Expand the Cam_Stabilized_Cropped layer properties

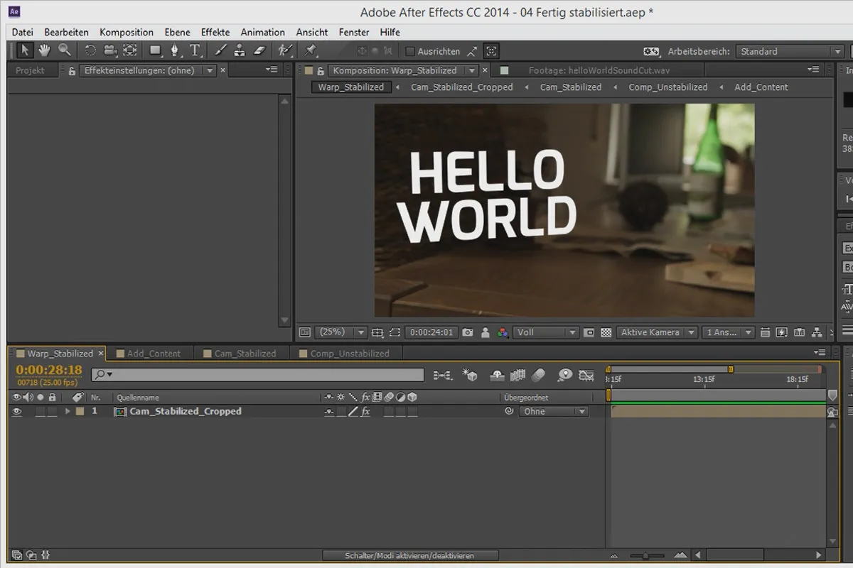tap(68, 411)
